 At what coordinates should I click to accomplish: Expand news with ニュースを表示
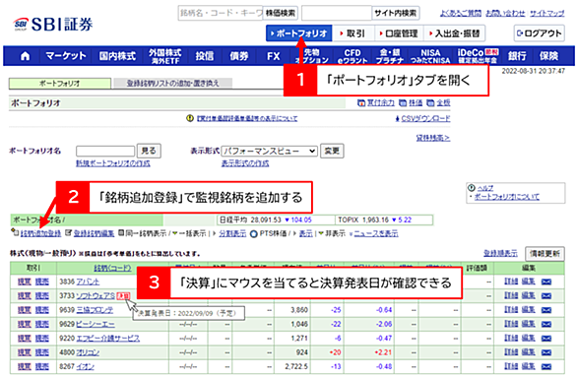point(376,233)
